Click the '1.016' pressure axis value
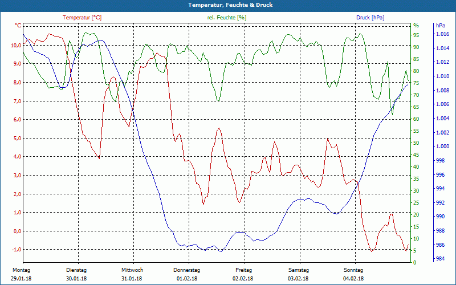The width and height of the screenshot is (456, 285). (442, 34)
